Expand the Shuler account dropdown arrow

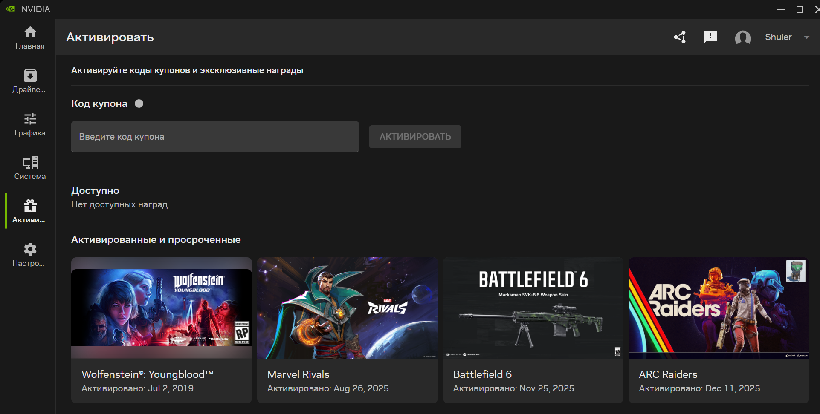(806, 37)
